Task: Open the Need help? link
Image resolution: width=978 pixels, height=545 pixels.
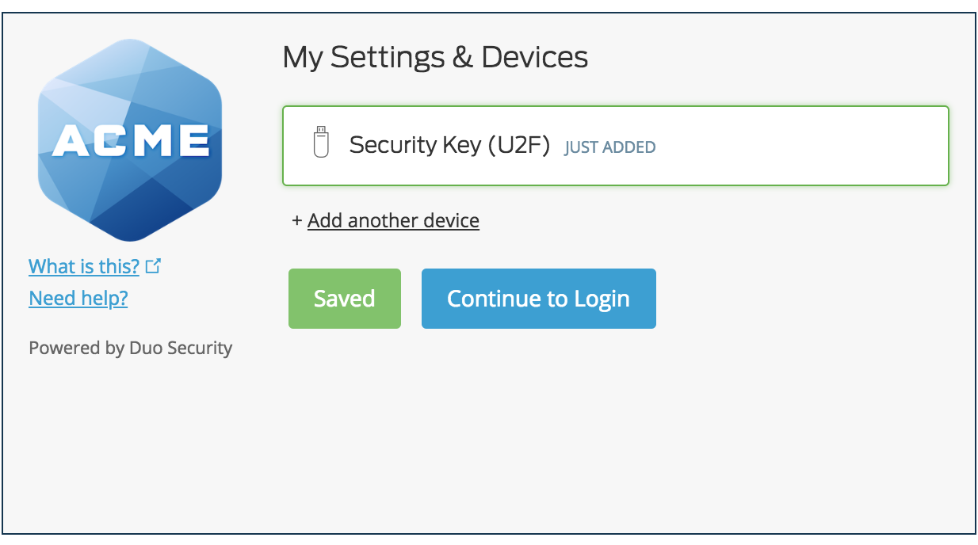Action: (x=78, y=298)
